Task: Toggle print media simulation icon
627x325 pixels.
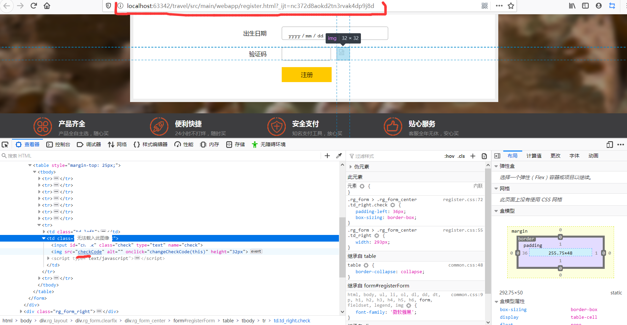Action: [x=484, y=156]
